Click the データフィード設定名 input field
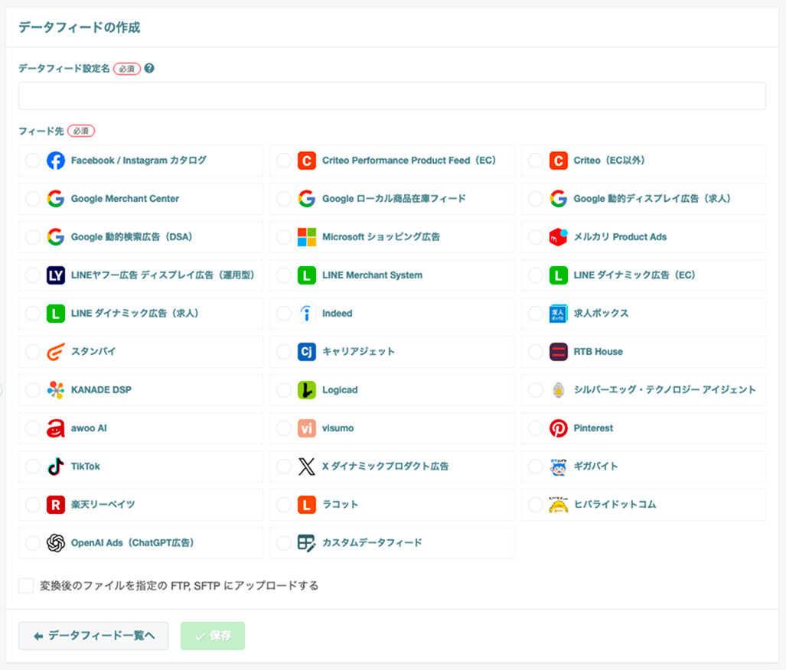The height and width of the screenshot is (670, 786). (392, 96)
